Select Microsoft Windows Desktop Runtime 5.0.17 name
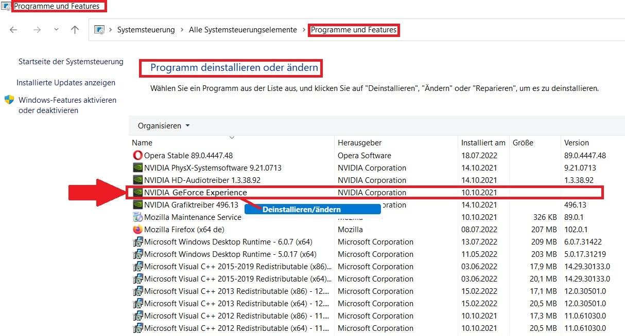This screenshot has width=625, height=336. [230, 254]
